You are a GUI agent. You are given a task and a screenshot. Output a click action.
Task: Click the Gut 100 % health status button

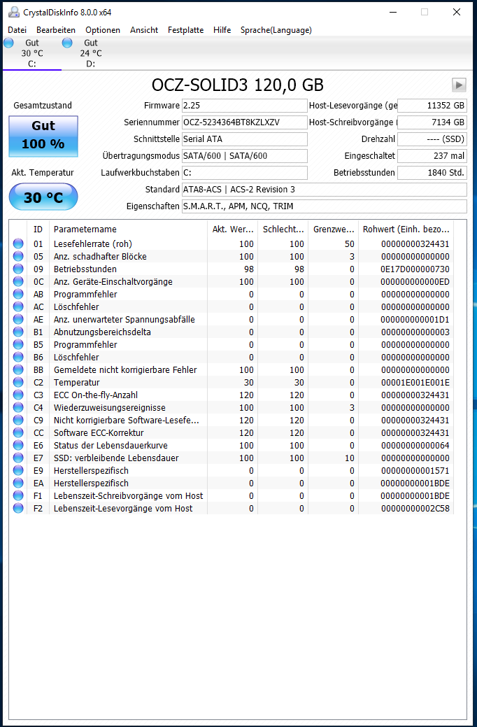(43, 136)
